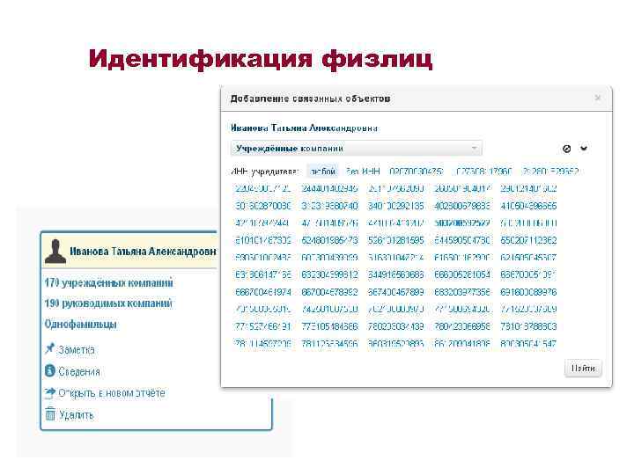Click the info icon beside Сведения
The image size is (634, 475).
(49, 370)
